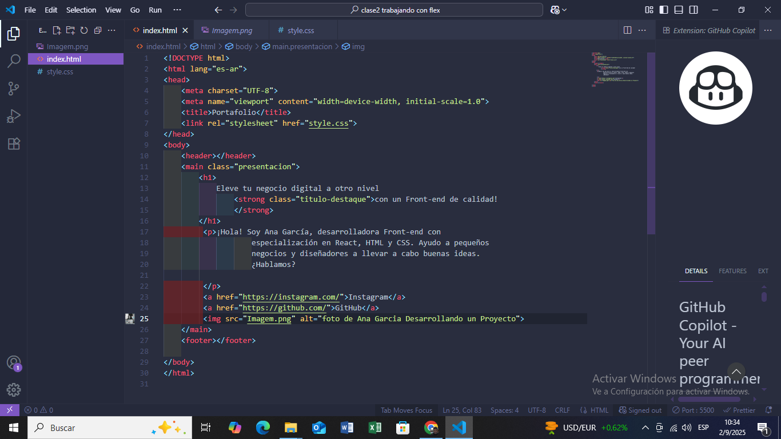Open the overflow menu after Run
This screenshot has height=439, width=781.
(x=177, y=10)
